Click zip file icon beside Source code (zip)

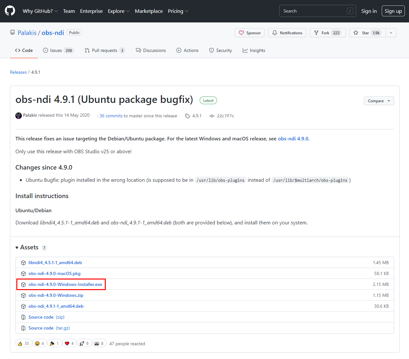point(23,317)
